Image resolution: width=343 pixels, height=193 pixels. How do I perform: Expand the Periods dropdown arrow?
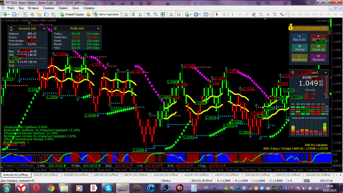[200, 14]
